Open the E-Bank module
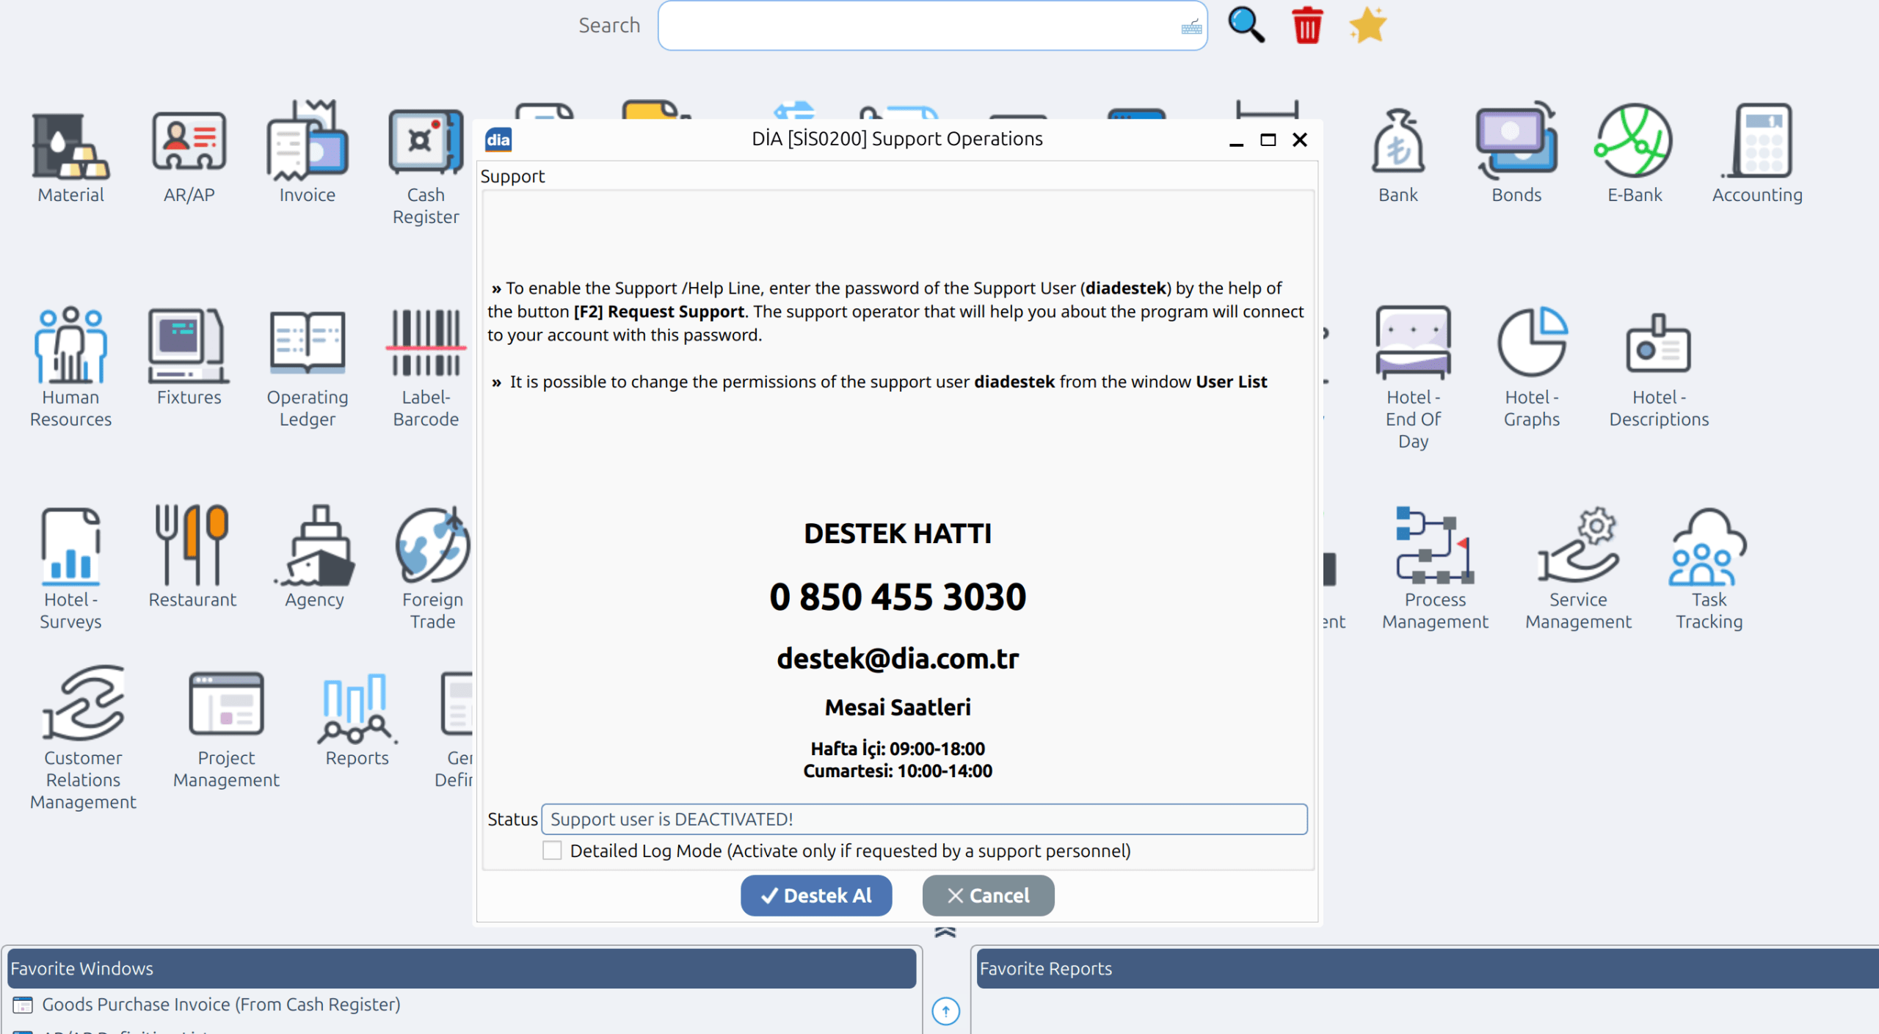The height and width of the screenshot is (1034, 1879). [1635, 153]
